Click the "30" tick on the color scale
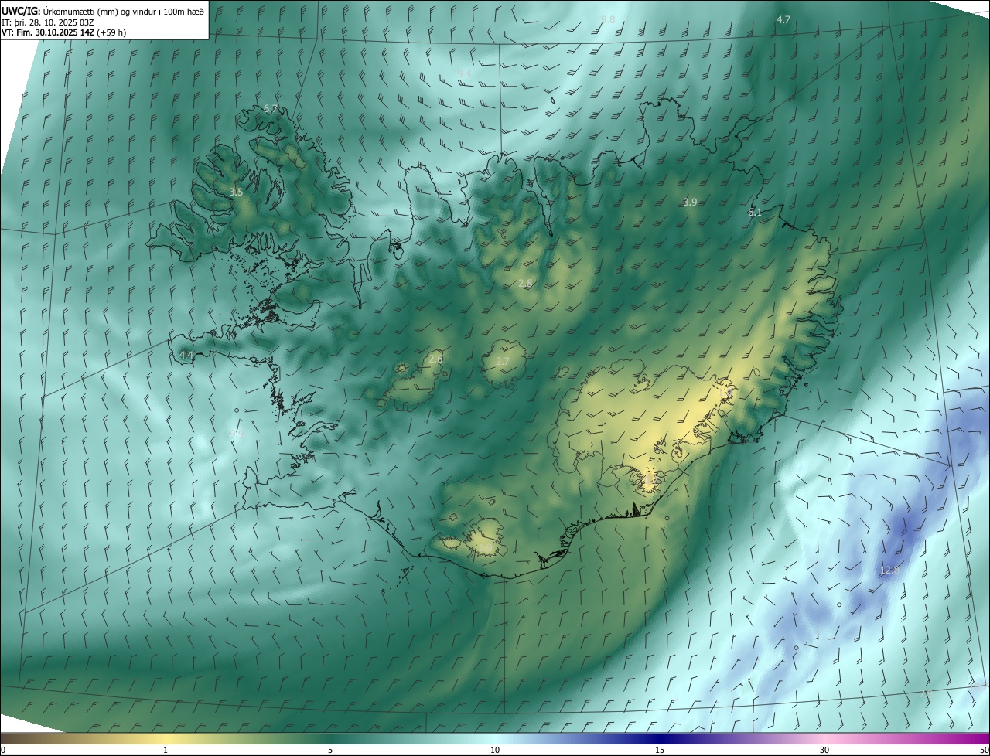Screen dimensions: 990x756 coord(824,750)
